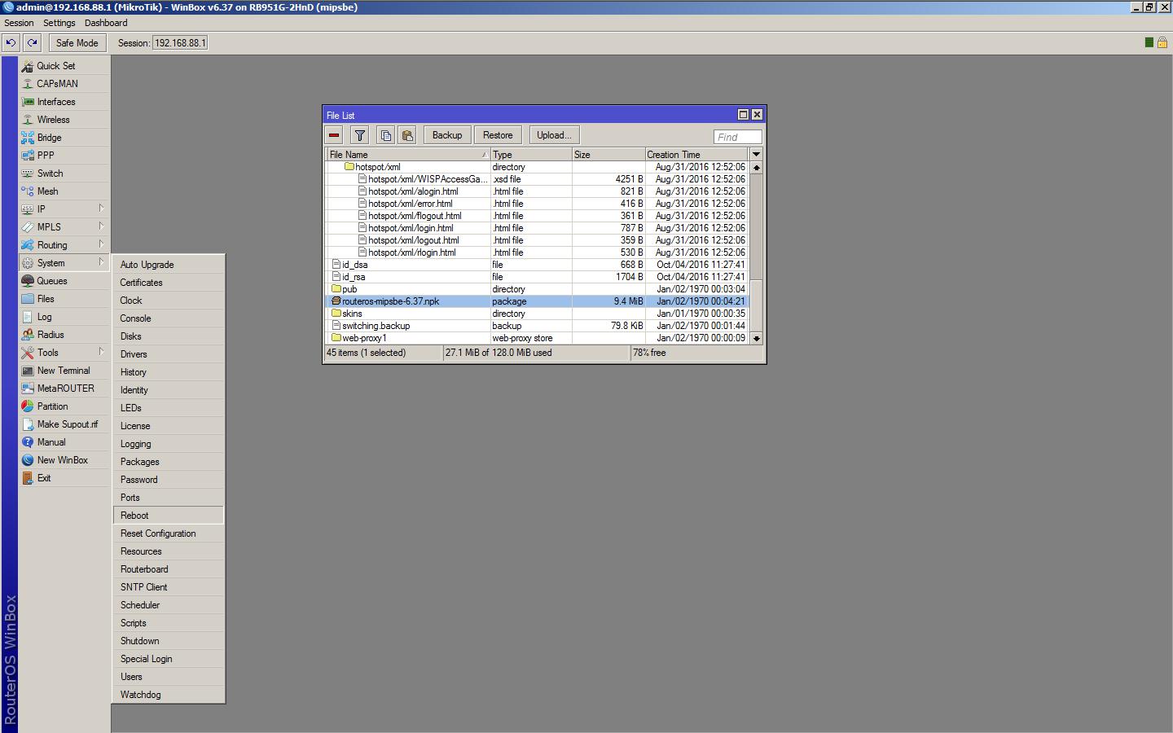The width and height of the screenshot is (1173, 733).
Task: Click the Paste icon in File List
Action: tap(407, 135)
